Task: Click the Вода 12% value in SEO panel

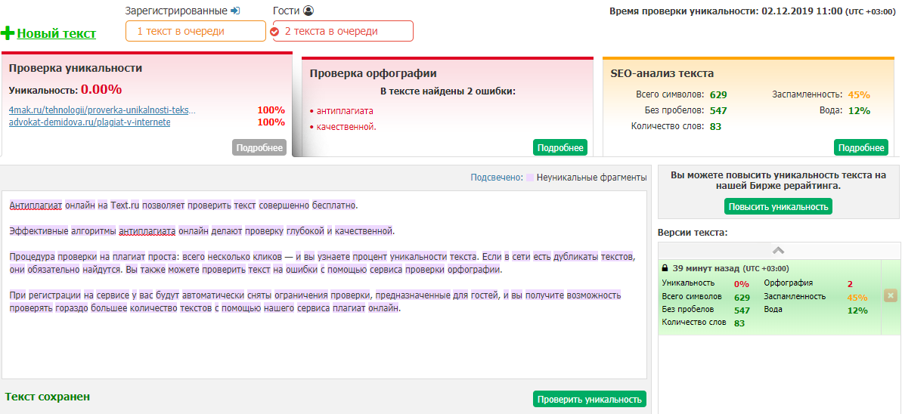Action: pos(858,110)
